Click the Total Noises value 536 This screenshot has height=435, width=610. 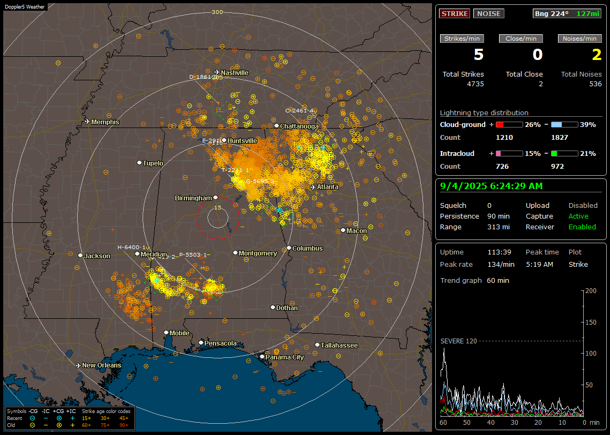(x=595, y=84)
